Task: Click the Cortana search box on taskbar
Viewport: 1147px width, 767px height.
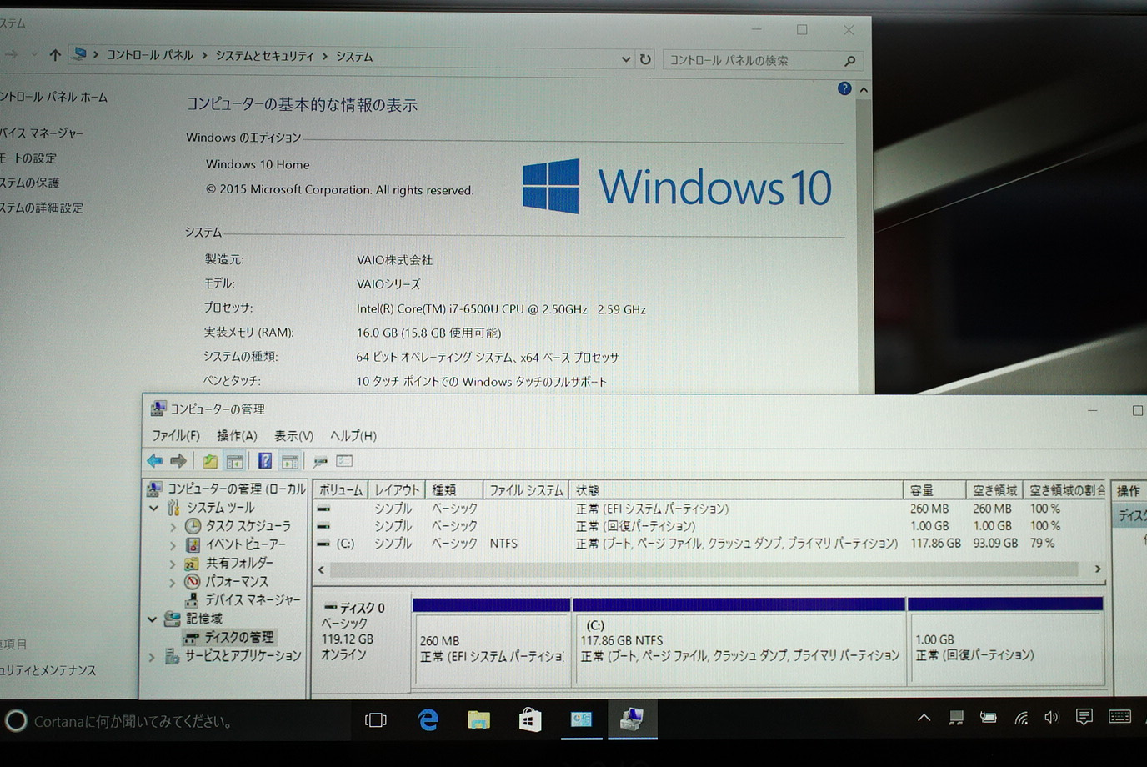Action: pos(175,721)
